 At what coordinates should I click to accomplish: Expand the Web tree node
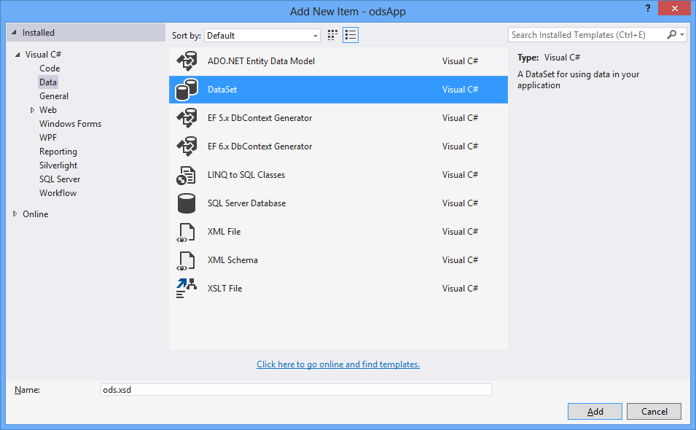(x=32, y=110)
